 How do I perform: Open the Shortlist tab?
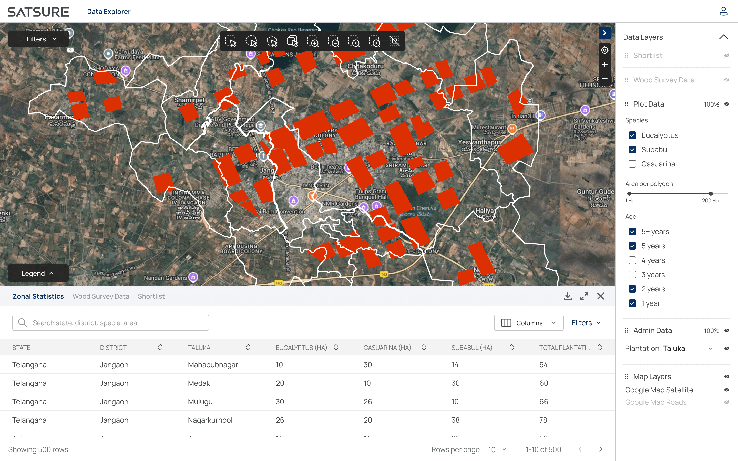[151, 296]
